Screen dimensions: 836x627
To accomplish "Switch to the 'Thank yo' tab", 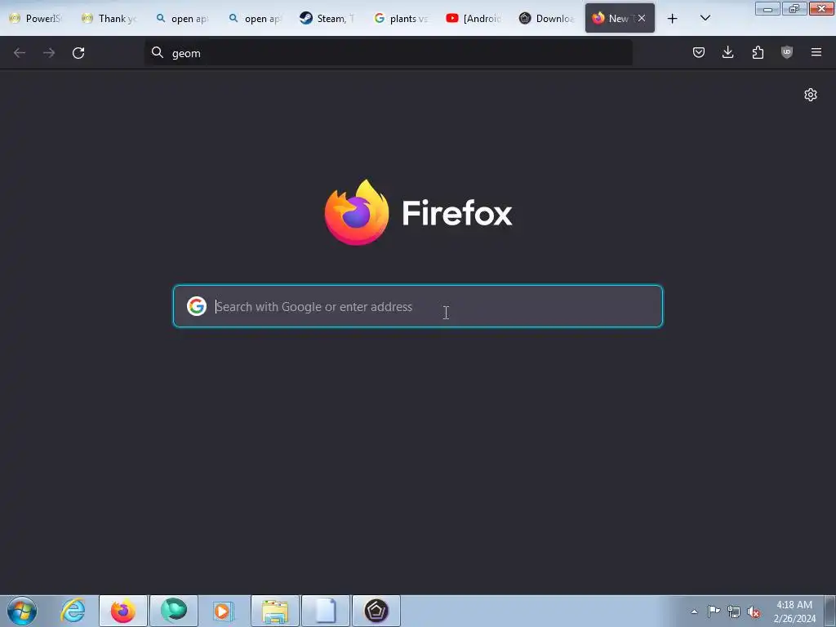I will [x=109, y=18].
